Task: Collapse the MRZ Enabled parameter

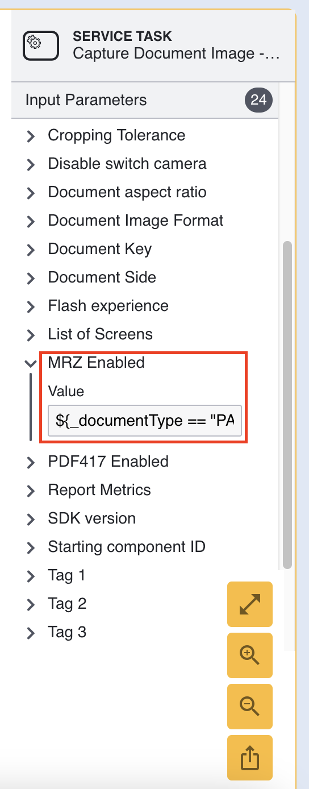Action: 31,363
